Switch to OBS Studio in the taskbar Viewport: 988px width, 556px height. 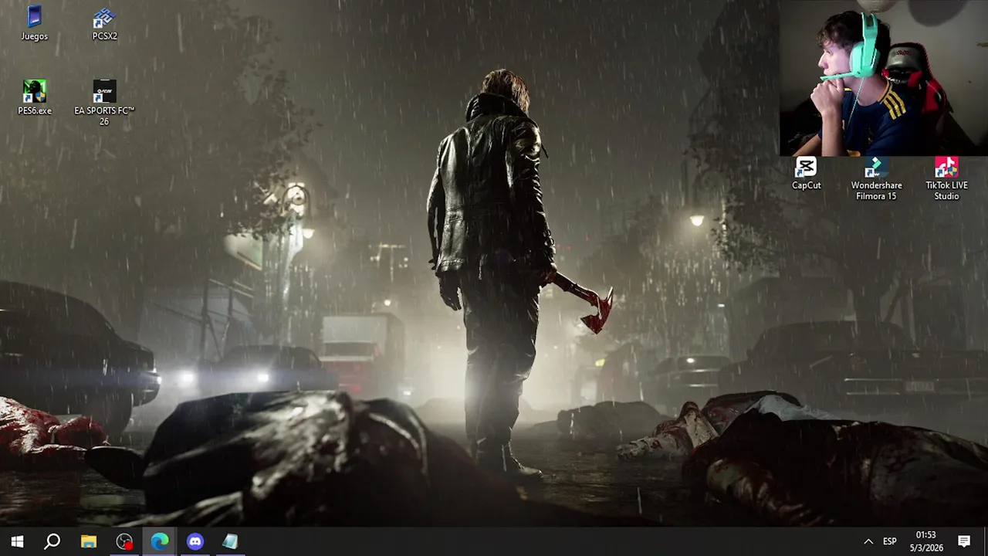(124, 541)
